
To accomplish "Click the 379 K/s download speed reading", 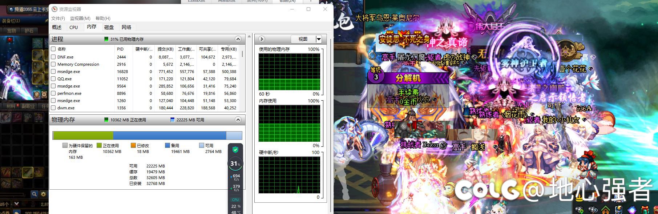I will [x=236, y=187].
